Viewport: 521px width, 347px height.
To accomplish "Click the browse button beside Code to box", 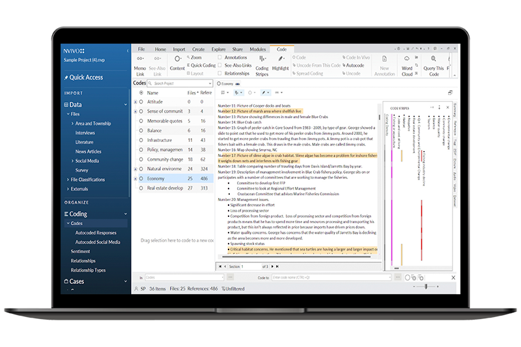I will 398,277.
